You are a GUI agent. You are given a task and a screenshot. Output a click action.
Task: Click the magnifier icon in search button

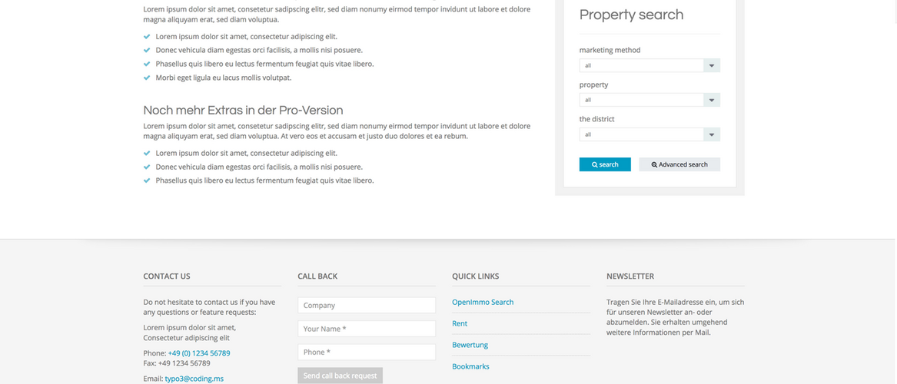coord(595,165)
